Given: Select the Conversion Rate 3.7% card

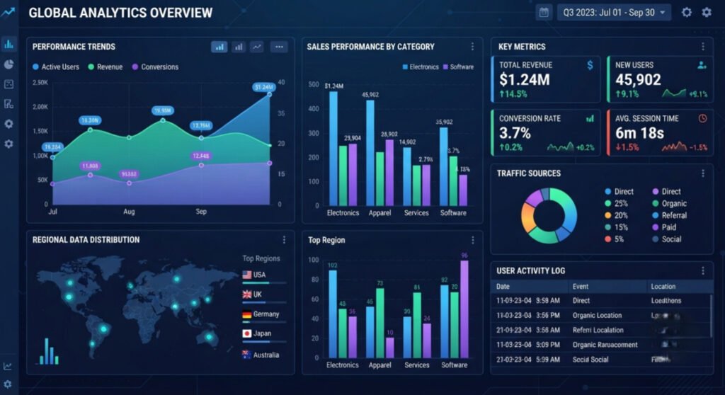Looking at the screenshot, I should pyautogui.click(x=546, y=133).
